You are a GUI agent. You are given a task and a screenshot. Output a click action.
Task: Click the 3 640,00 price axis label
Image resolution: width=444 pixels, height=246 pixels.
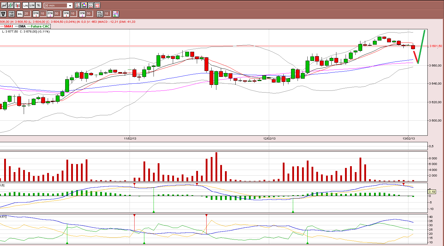[x=435, y=84]
